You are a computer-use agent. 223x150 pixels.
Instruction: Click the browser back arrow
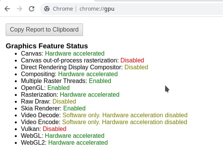coord(7,9)
